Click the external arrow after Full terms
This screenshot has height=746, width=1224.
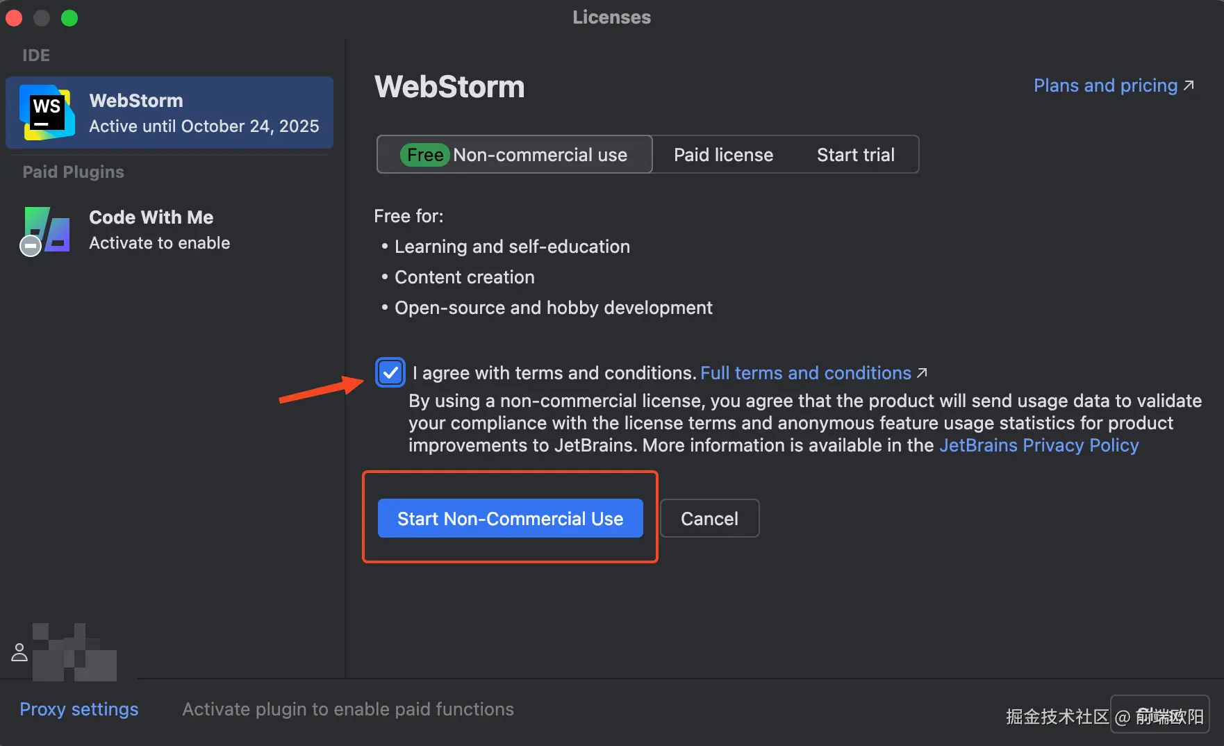922,373
